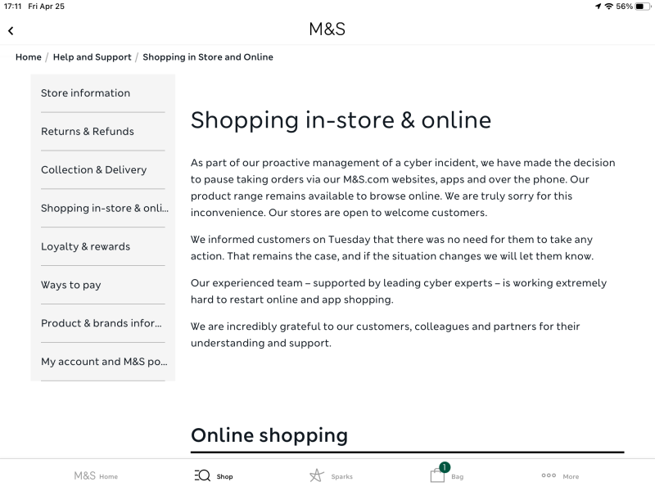The image size is (655, 491).
Task: Tap the bag item count badge
Action: [x=445, y=466]
